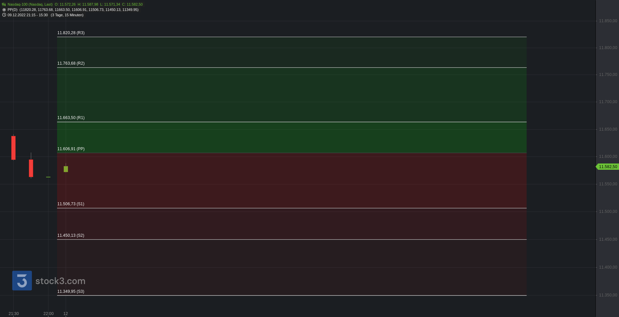Click the green candle at the 12 mark
The height and width of the screenshot is (317, 619).
(x=66, y=169)
